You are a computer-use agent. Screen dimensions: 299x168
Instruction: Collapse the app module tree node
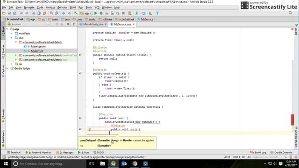click(x=7, y=29)
